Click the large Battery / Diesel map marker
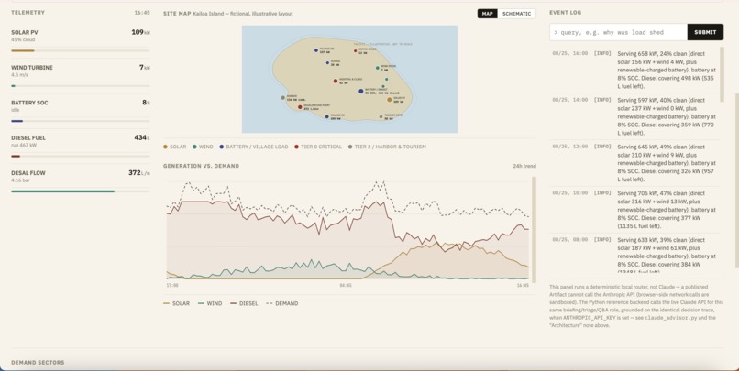The height and width of the screenshot is (371, 739). pos(361,92)
